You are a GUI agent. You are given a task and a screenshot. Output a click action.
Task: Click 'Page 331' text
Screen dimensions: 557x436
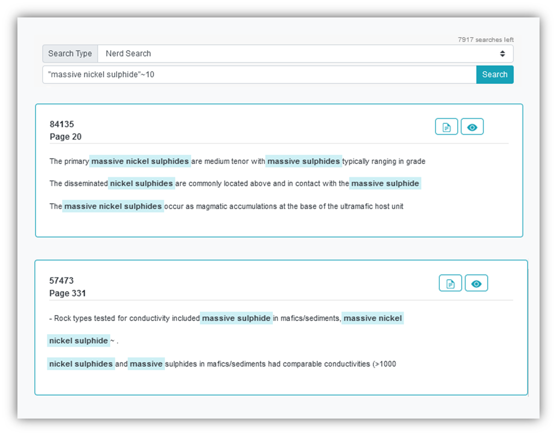(x=68, y=293)
